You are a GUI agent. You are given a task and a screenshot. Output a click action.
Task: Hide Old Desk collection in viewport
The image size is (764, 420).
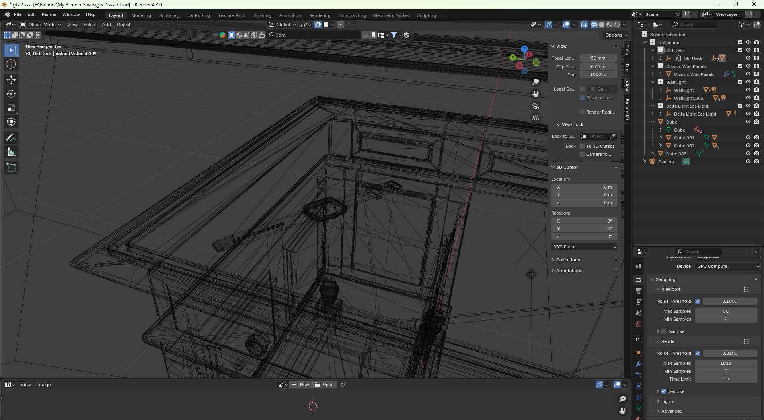coord(748,50)
